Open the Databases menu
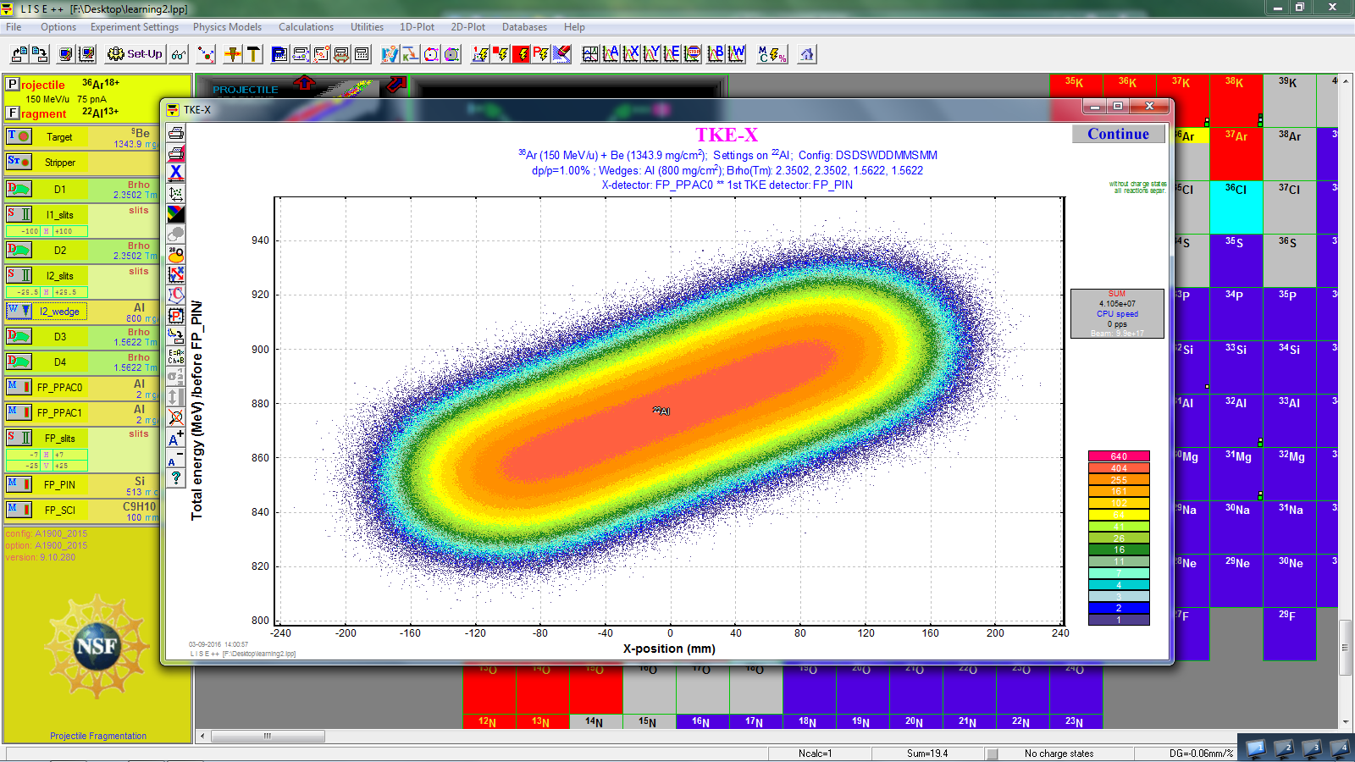The width and height of the screenshot is (1355, 762). (x=524, y=27)
